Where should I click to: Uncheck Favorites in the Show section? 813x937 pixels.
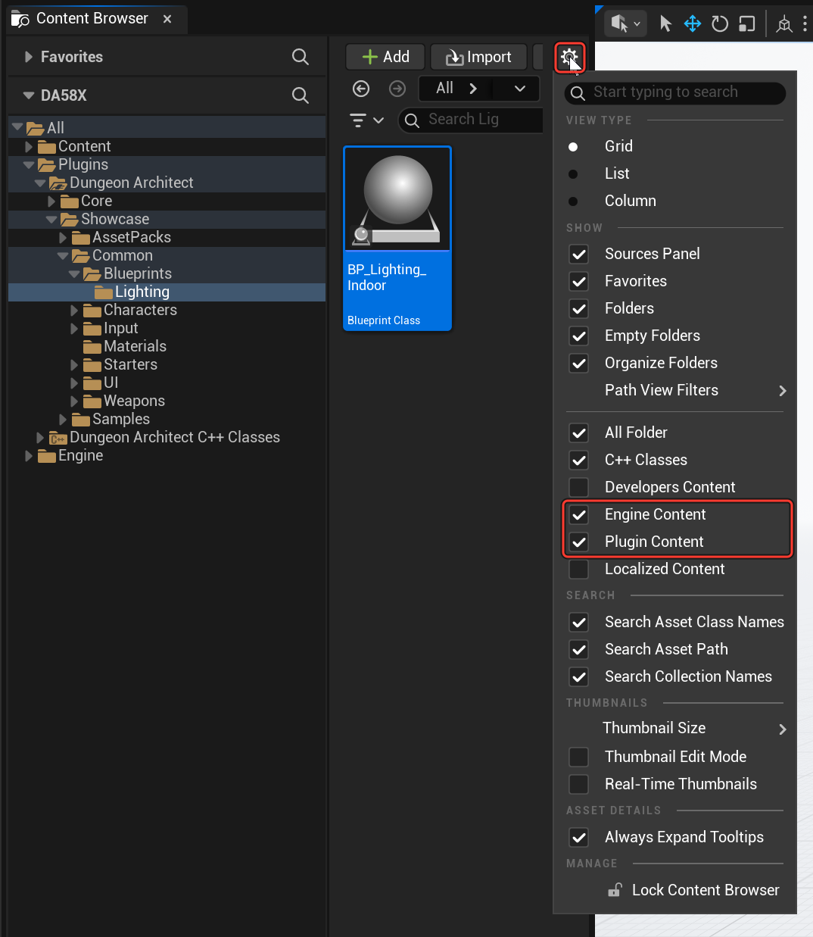point(579,281)
